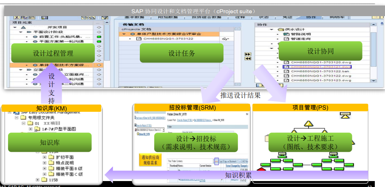
Task: Click down arrow of 协作 panel scrollbar
Action: [x=374, y=80]
